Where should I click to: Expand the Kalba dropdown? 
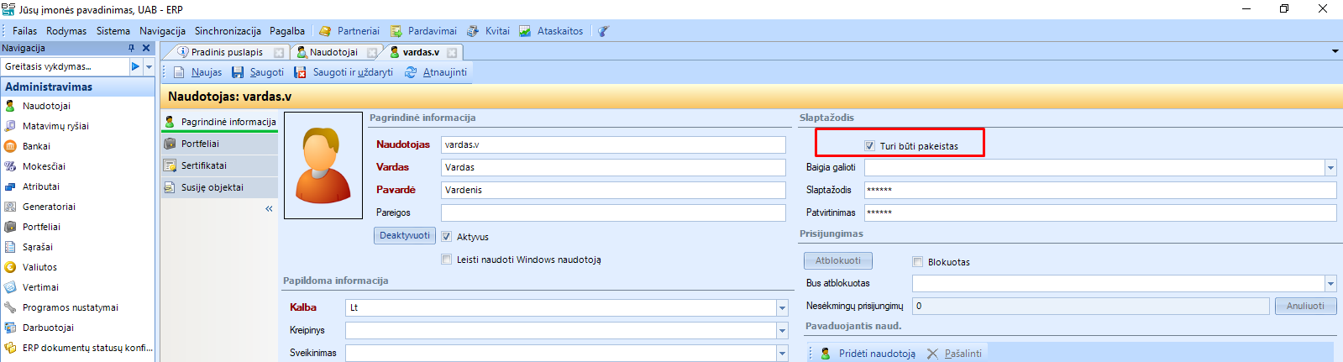pos(782,308)
